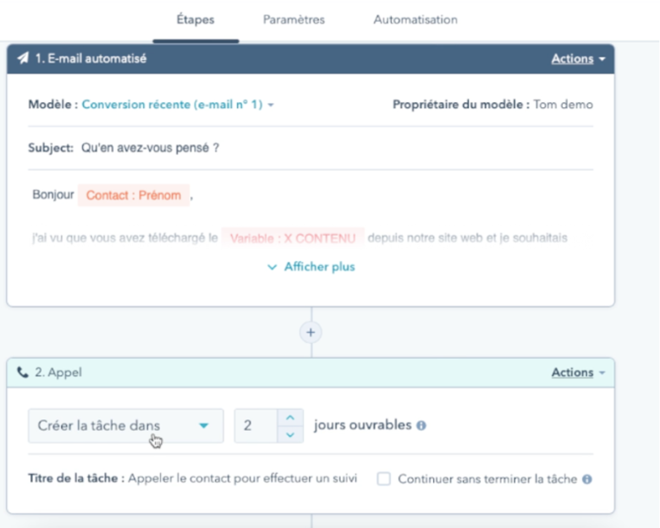Click the paper plane icon beside E-mail automatisé
Viewport: 660px width, 528px height.
24,58
